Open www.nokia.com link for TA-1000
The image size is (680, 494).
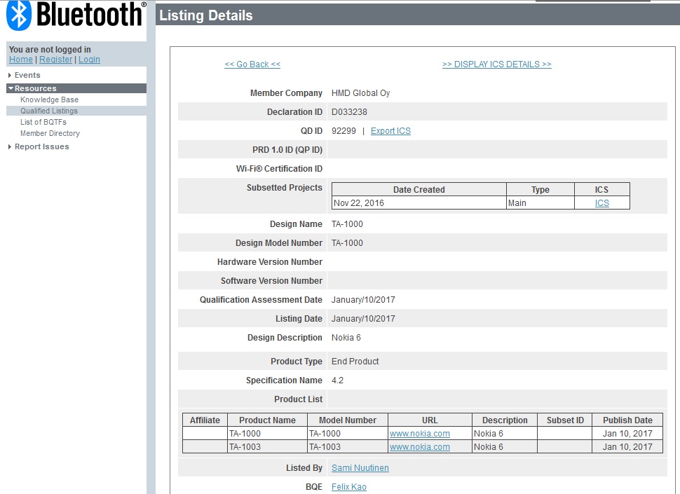pyautogui.click(x=420, y=433)
